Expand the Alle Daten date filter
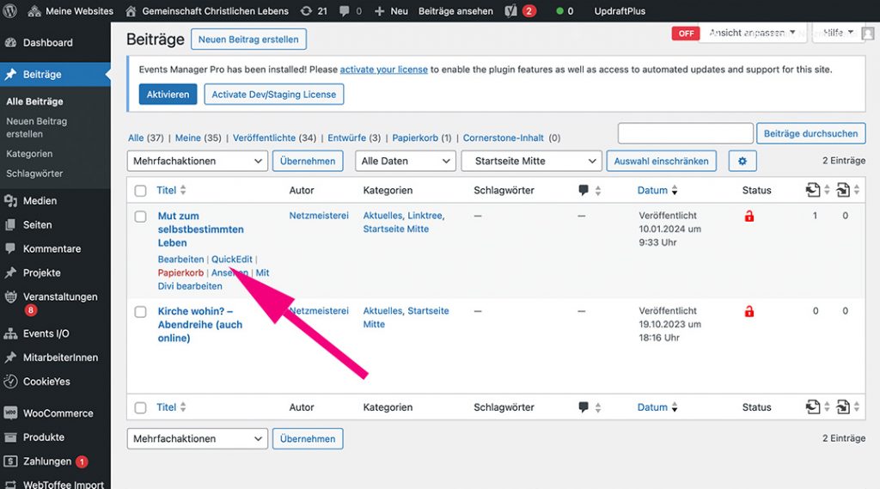This screenshot has width=880, height=489. point(405,161)
